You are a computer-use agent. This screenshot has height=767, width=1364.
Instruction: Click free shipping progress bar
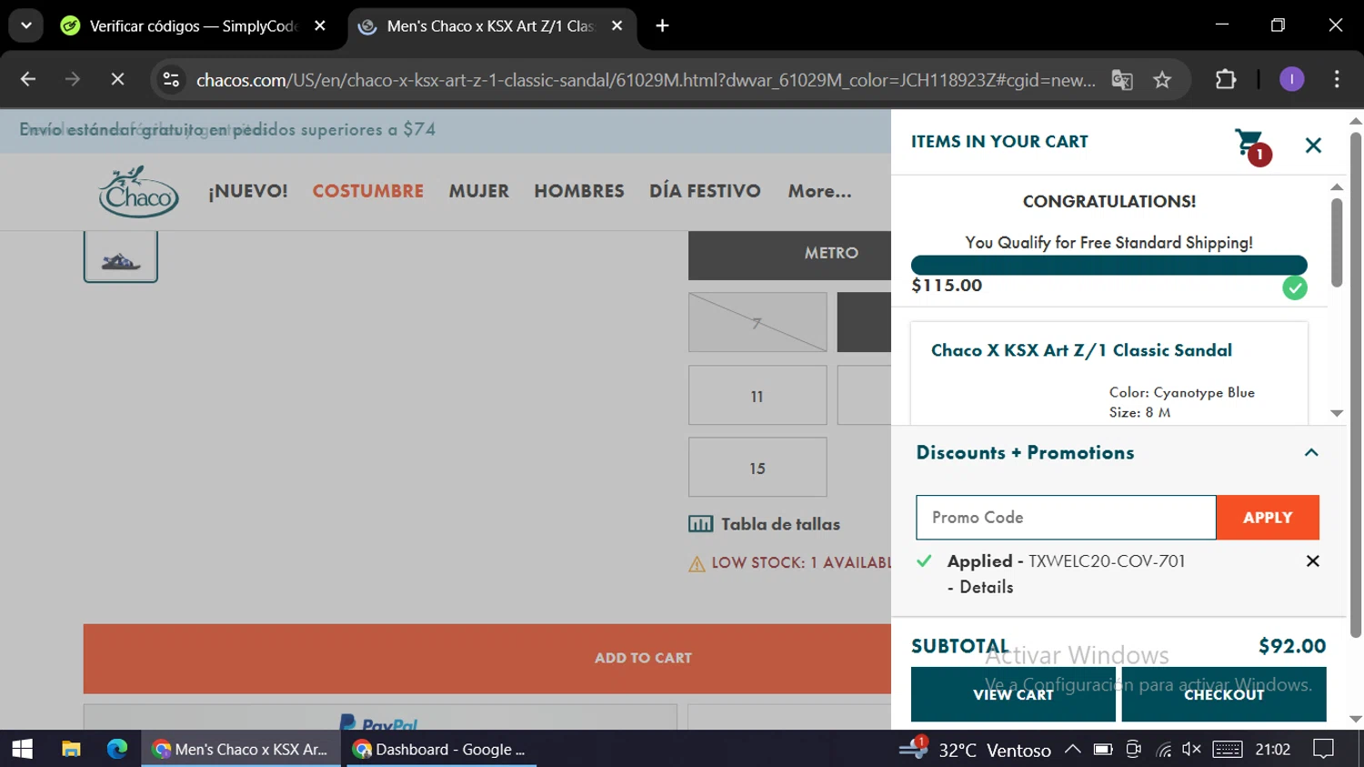[x=1108, y=266]
